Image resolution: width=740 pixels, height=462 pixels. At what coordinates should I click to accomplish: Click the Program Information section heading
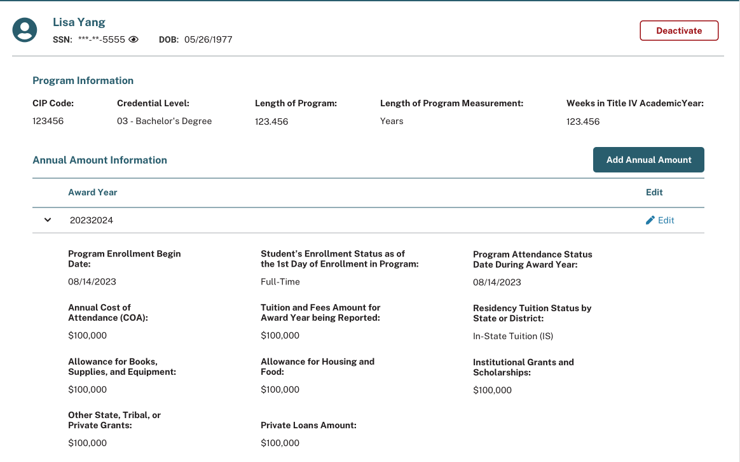83,81
